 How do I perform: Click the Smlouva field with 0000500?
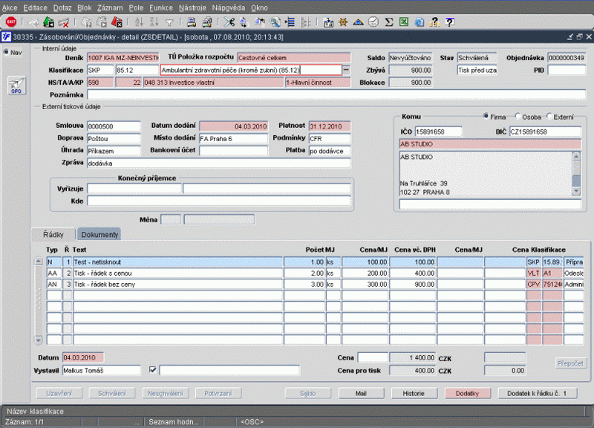114,126
